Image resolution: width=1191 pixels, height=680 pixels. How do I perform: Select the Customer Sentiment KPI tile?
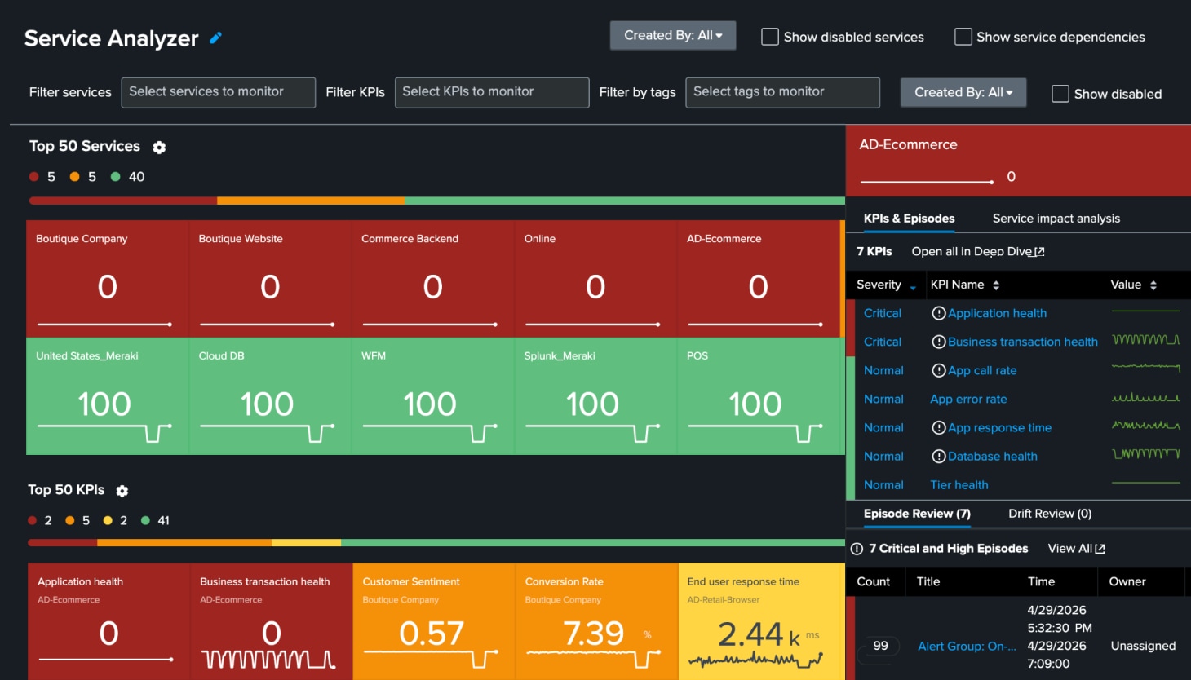pyautogui.click(x=434, y=621)
